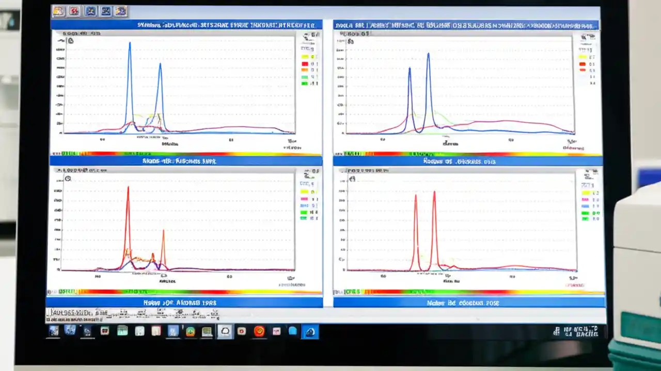
Task: Select the first toolbar icon top-left
Action: pos(58,11)
